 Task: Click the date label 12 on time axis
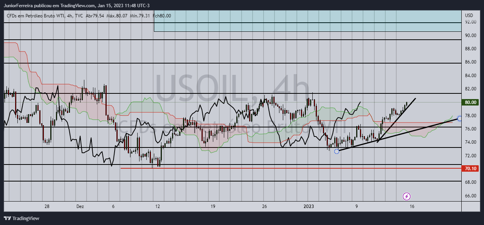(x=157, y=206)
